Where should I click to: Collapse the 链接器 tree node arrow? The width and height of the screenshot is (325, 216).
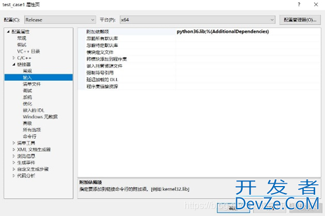point(14,65)
